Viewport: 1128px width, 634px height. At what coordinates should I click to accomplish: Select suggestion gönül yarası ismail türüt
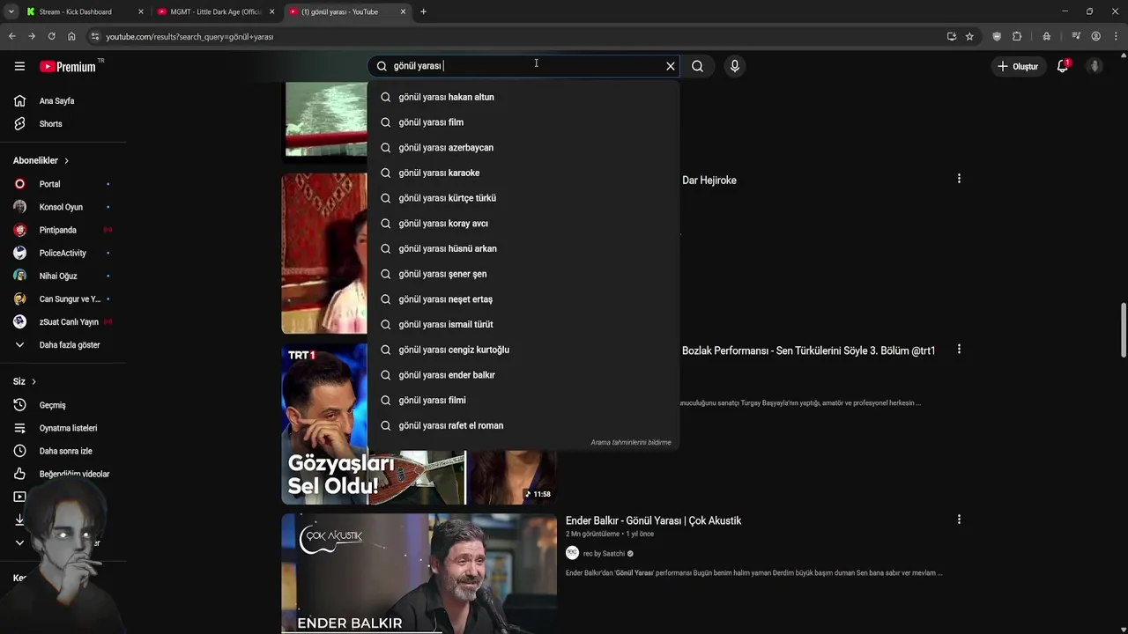click(523, 324)
